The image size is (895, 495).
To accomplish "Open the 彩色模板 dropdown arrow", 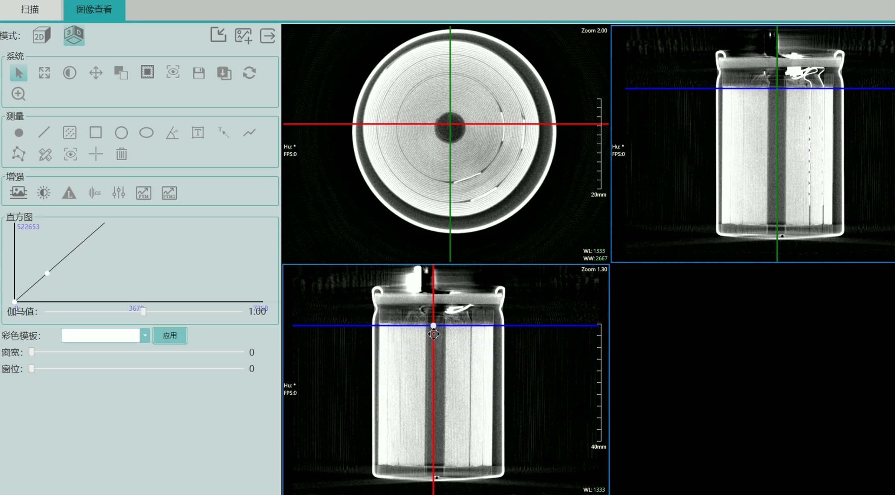I will [144, 335].
